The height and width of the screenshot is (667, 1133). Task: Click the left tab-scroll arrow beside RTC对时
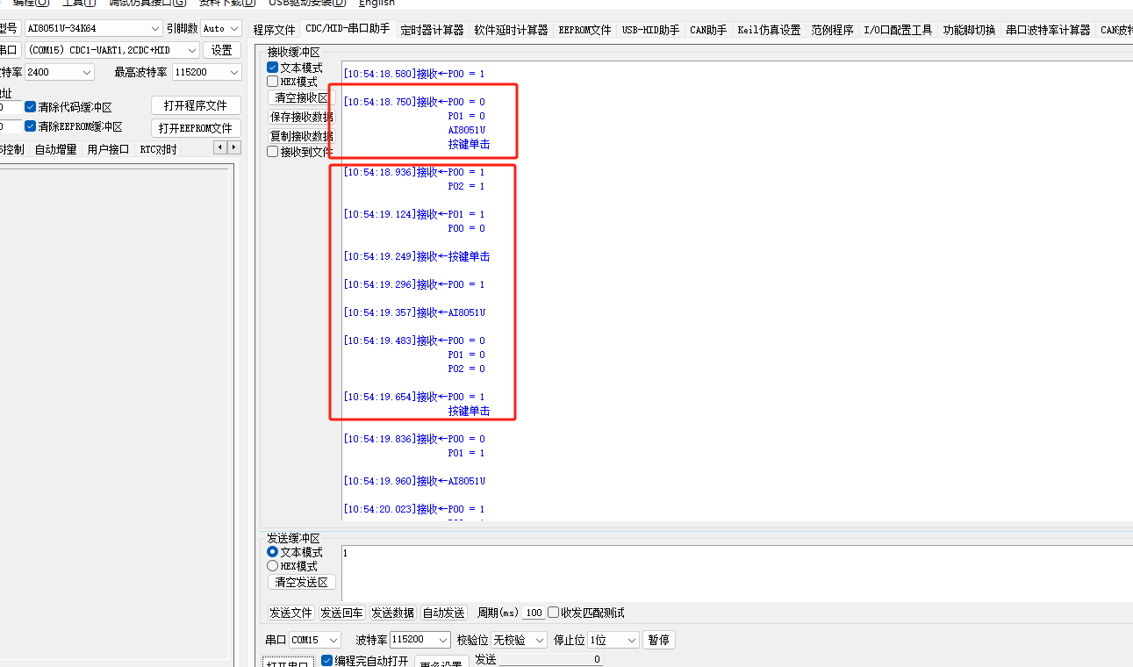tap(220, 147)
